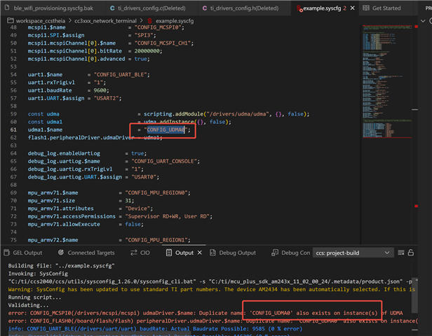
Task: Click the bitRate value 20000000
Action: (147, 51)
